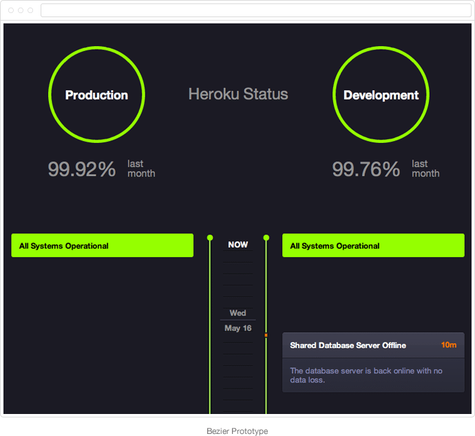
Task: Click the database server back online description
Action: pyautogui.click(x=366, y=375)
